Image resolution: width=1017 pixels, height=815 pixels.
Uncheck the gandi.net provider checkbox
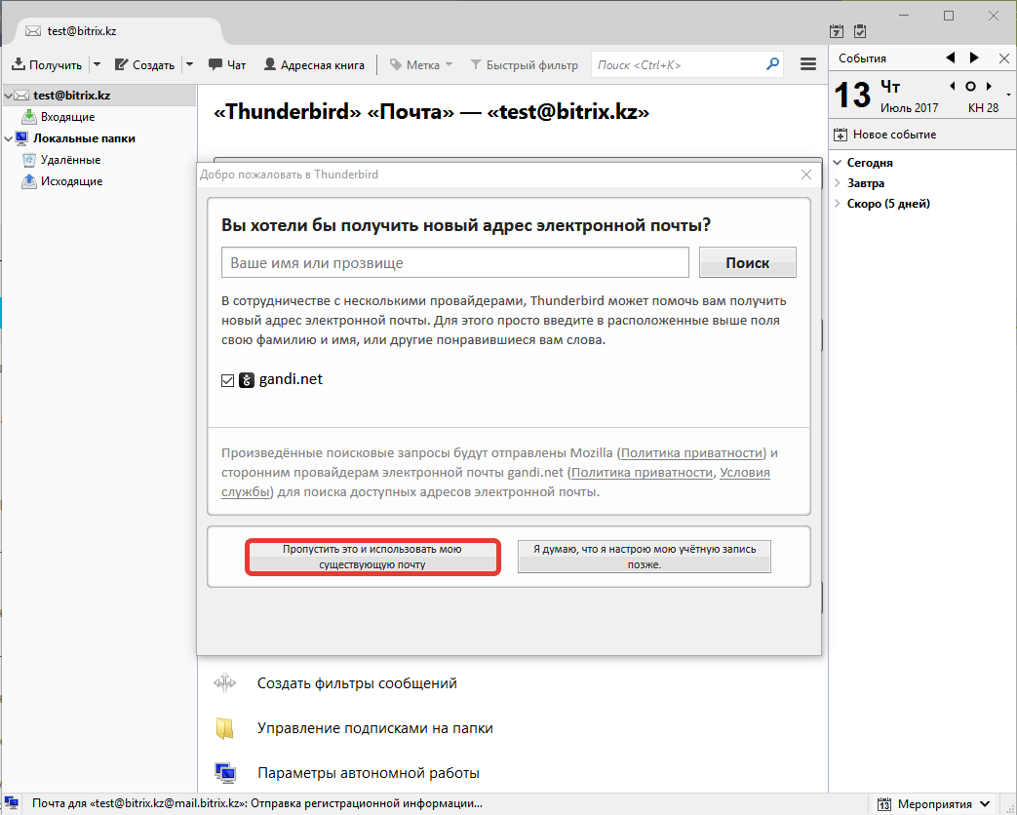pos(227,380)
